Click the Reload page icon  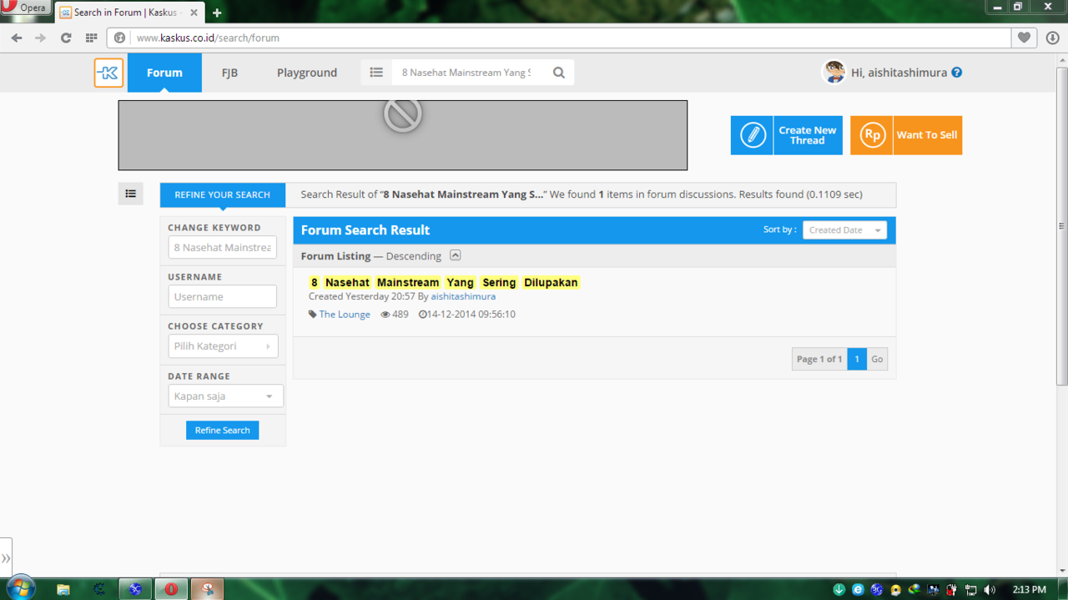tap(66, 38)
